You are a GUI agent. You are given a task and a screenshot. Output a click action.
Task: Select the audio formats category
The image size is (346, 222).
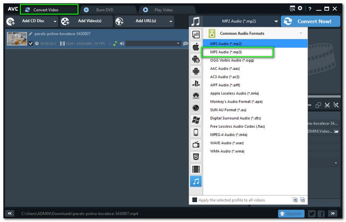pos(196,181)
